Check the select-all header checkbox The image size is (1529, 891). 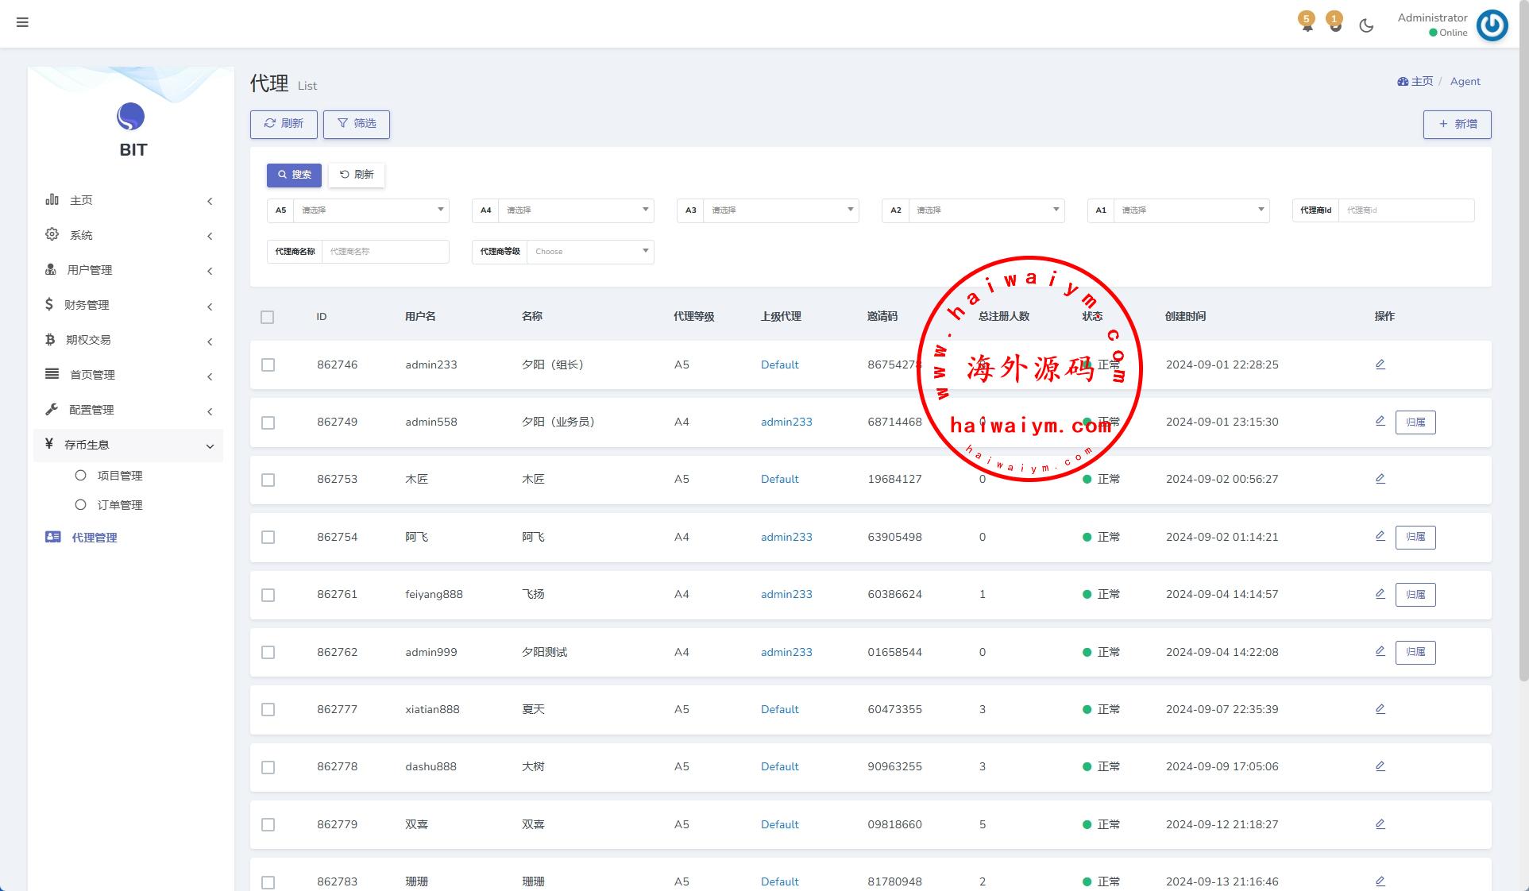point(268,317)
